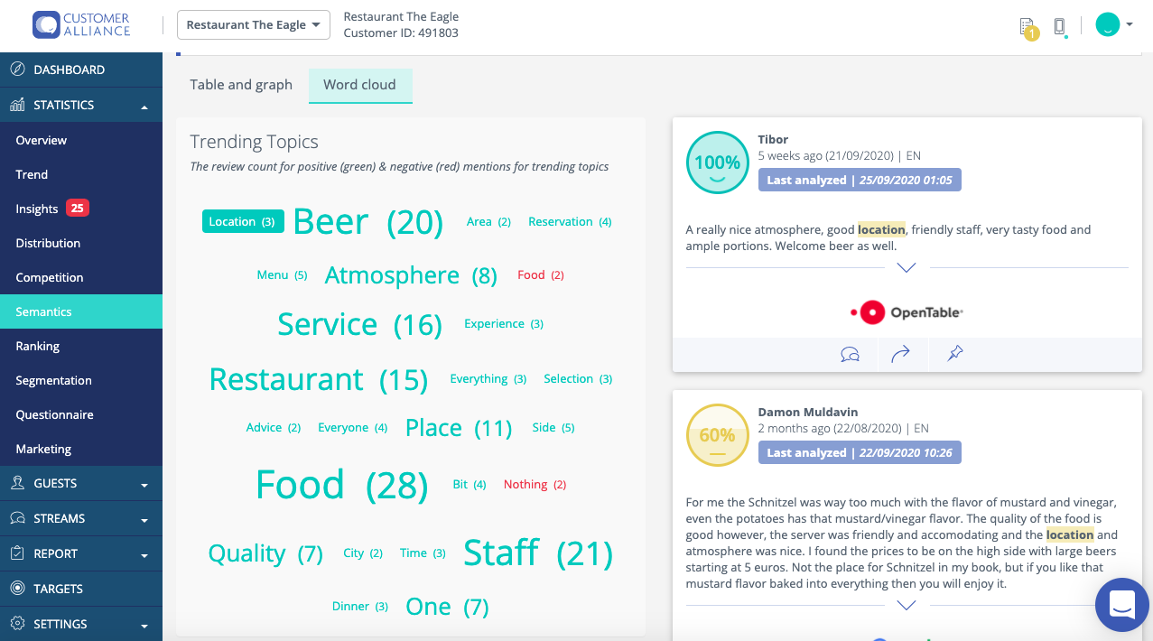Click the Area (2) topic
Screen dimensions: 1153x641
488,221
